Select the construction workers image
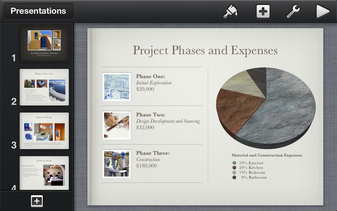Image resolution: width=337 pixels, height=211 pixels. coord(117,164)
